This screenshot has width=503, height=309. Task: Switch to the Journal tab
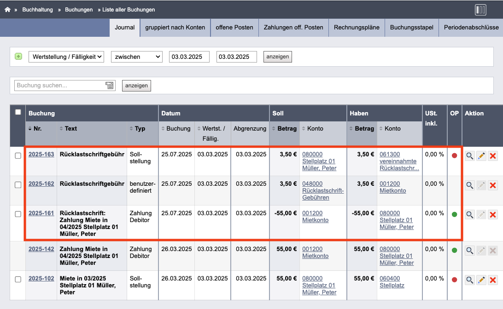[125, 28]
